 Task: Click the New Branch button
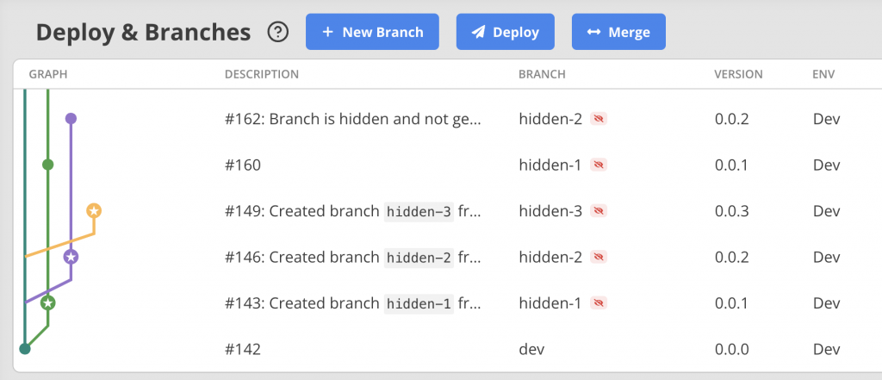pyautogui.click(x=372, y=32)
